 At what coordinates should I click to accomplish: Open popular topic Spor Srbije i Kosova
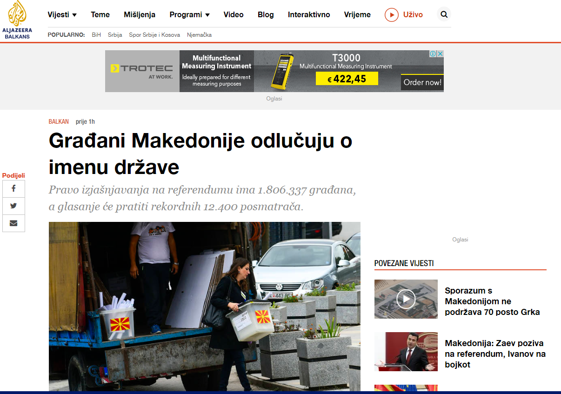coord(154,35)
